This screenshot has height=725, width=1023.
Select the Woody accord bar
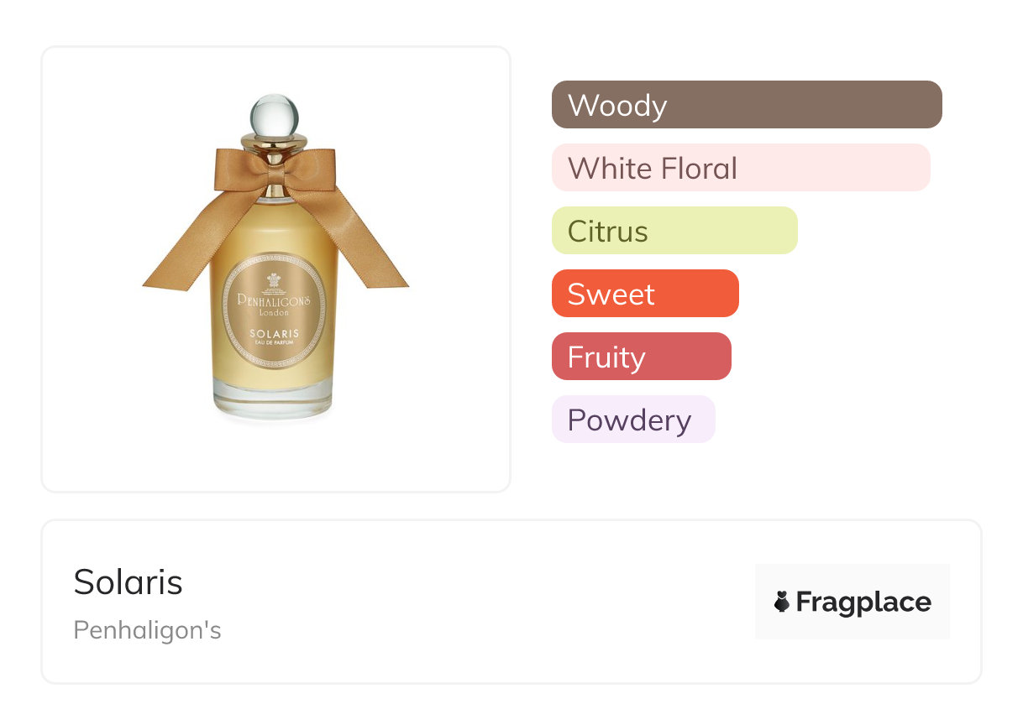pos(746,105)
